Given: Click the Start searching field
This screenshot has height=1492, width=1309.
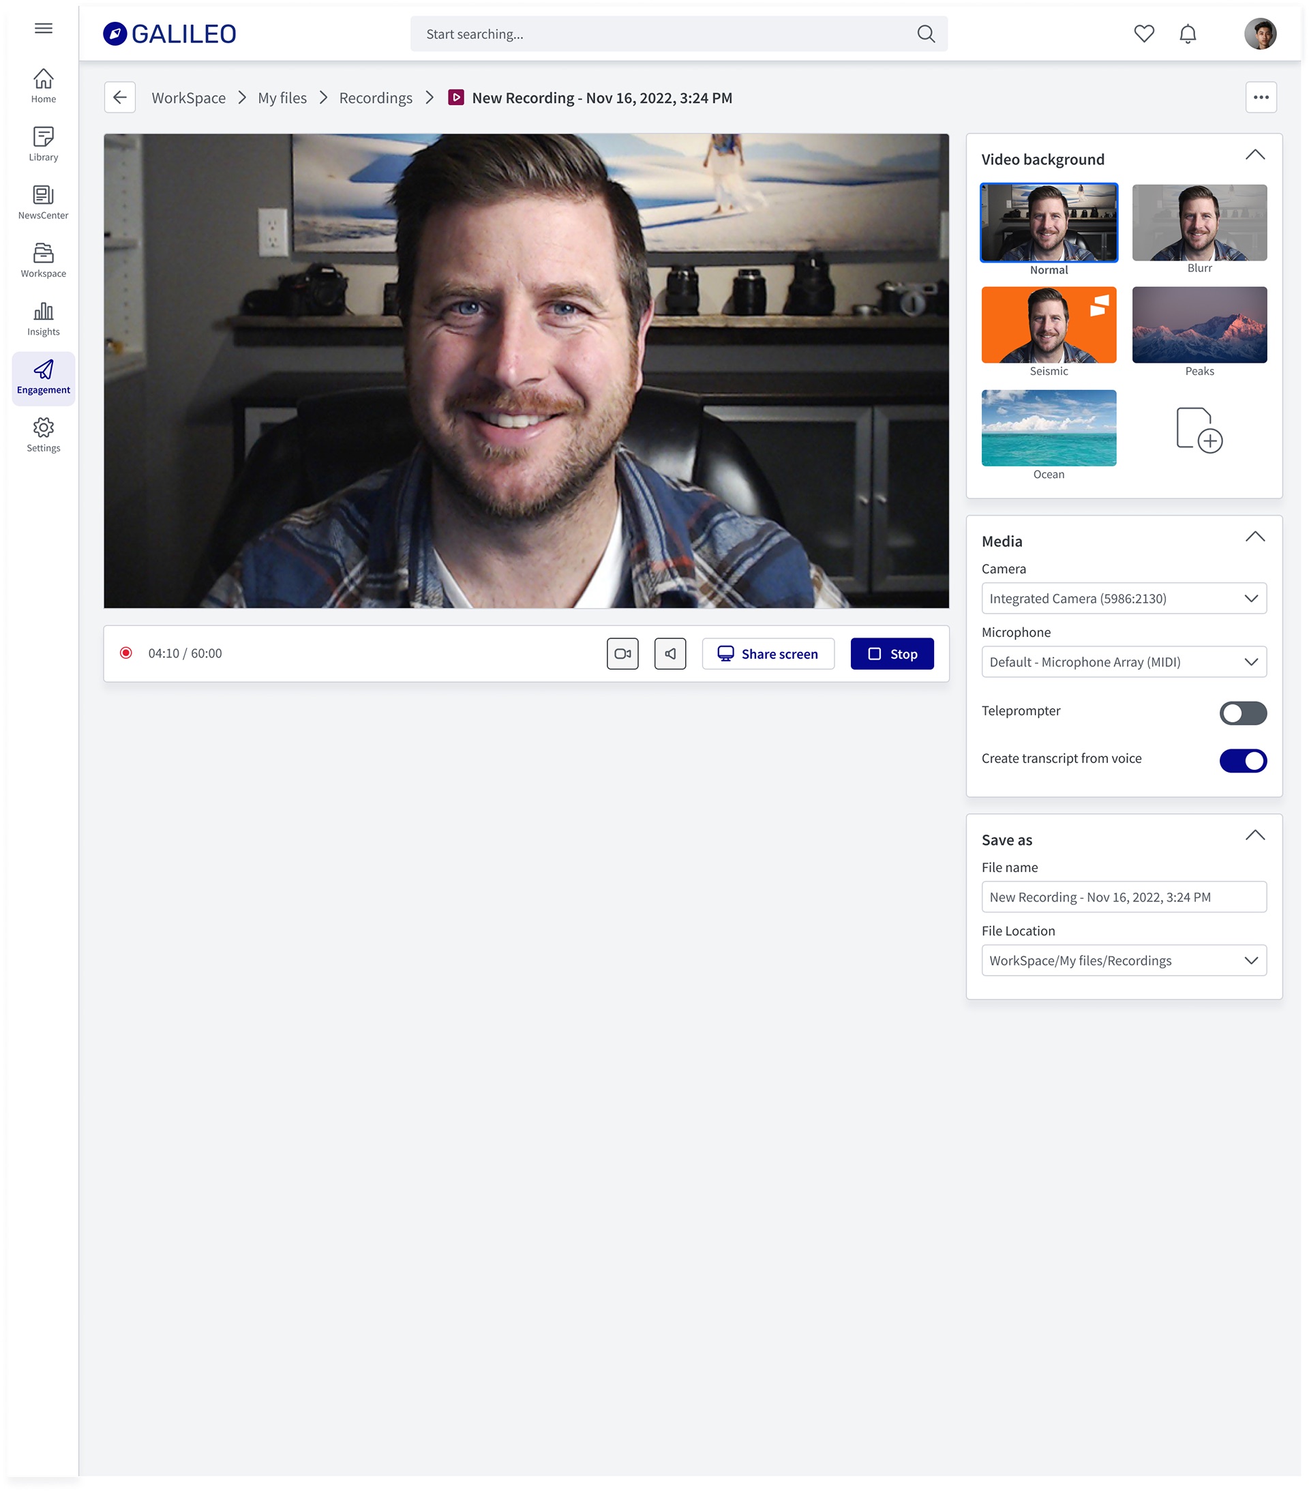Looking at the screenshot, I should (x=678, y=33).
